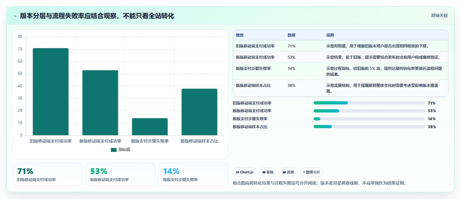Click the lightning icon beside the title
The image size is (461, 199).
click(x=15, y=16)
